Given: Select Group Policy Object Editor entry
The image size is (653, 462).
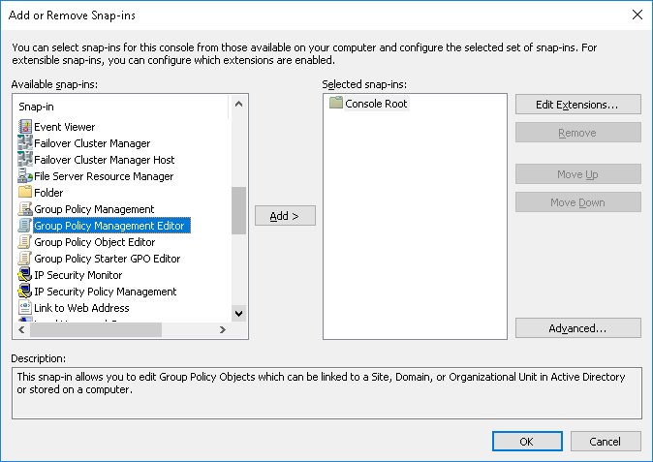Looking at the screenshot, I should tap(94, 242).
